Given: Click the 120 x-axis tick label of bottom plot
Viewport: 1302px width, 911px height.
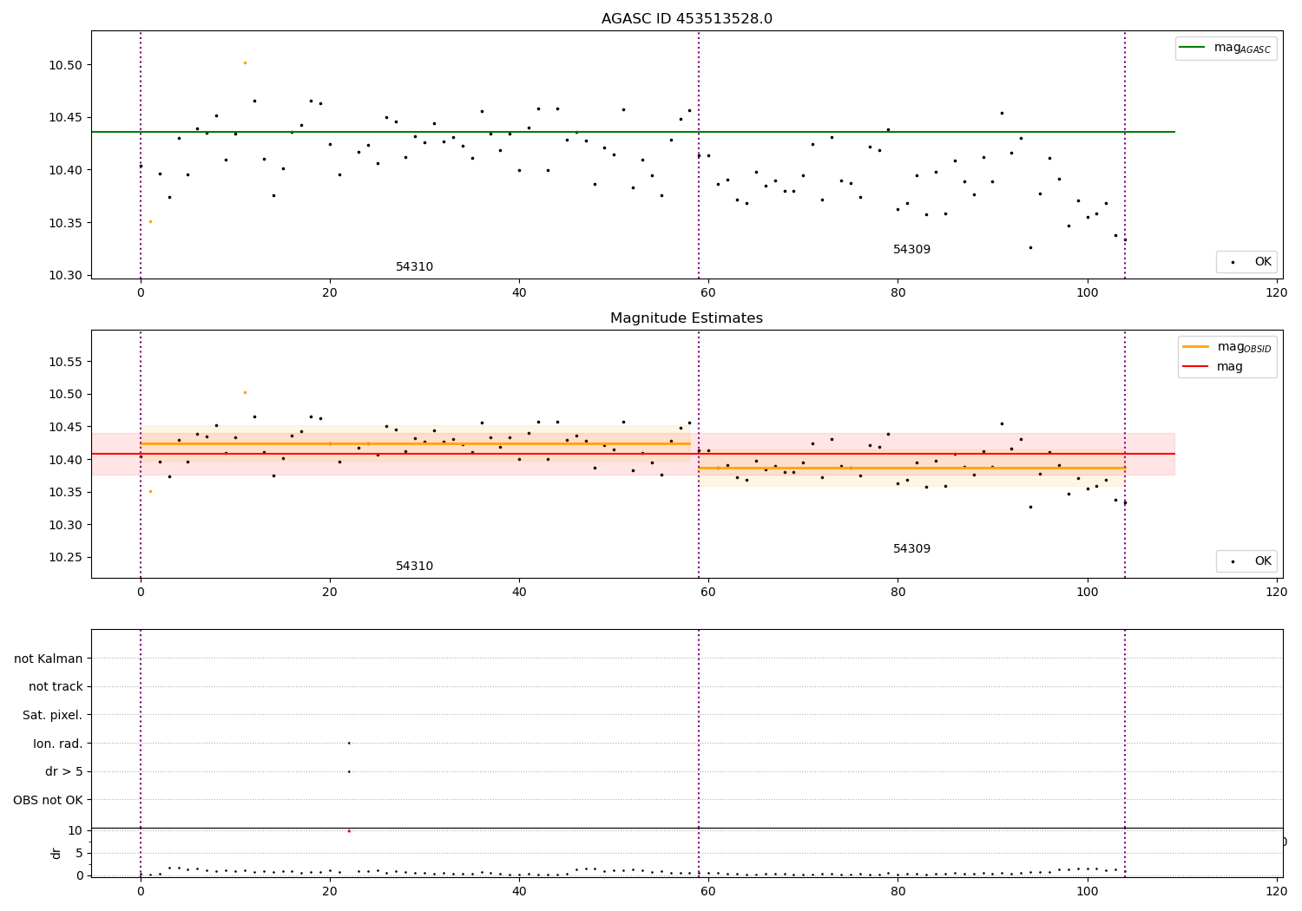Looking at the screenshot, I should click(1276, 892).
